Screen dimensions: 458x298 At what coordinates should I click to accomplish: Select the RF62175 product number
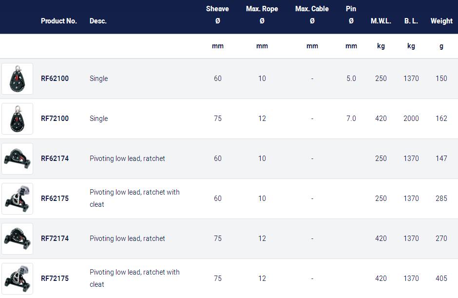tap(55, 199)
